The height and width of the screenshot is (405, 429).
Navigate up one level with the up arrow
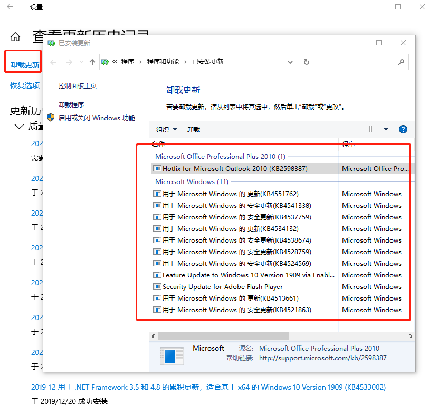(x=92, y=62)
